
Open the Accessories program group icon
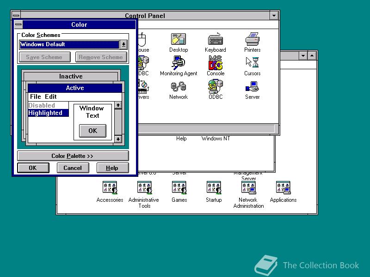pyautogui.click(x=110, y=192)
